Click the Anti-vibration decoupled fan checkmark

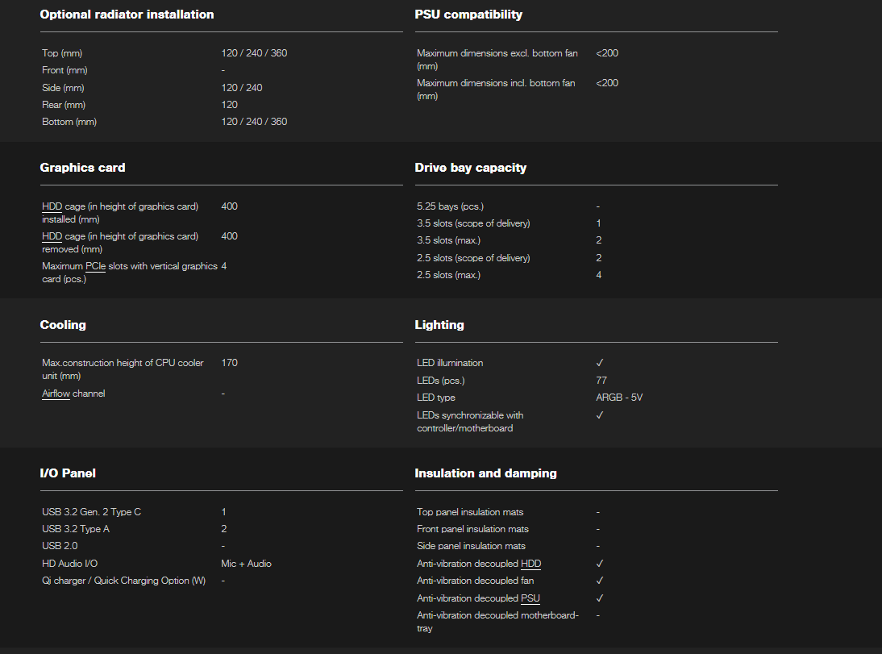point(600,581)
